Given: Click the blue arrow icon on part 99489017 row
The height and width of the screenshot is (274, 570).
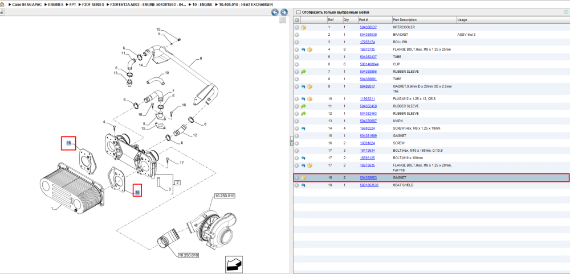Looking at the screenshot, I should [303, 86].
